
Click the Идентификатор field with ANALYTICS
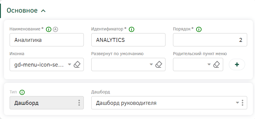tap(128, 40)
